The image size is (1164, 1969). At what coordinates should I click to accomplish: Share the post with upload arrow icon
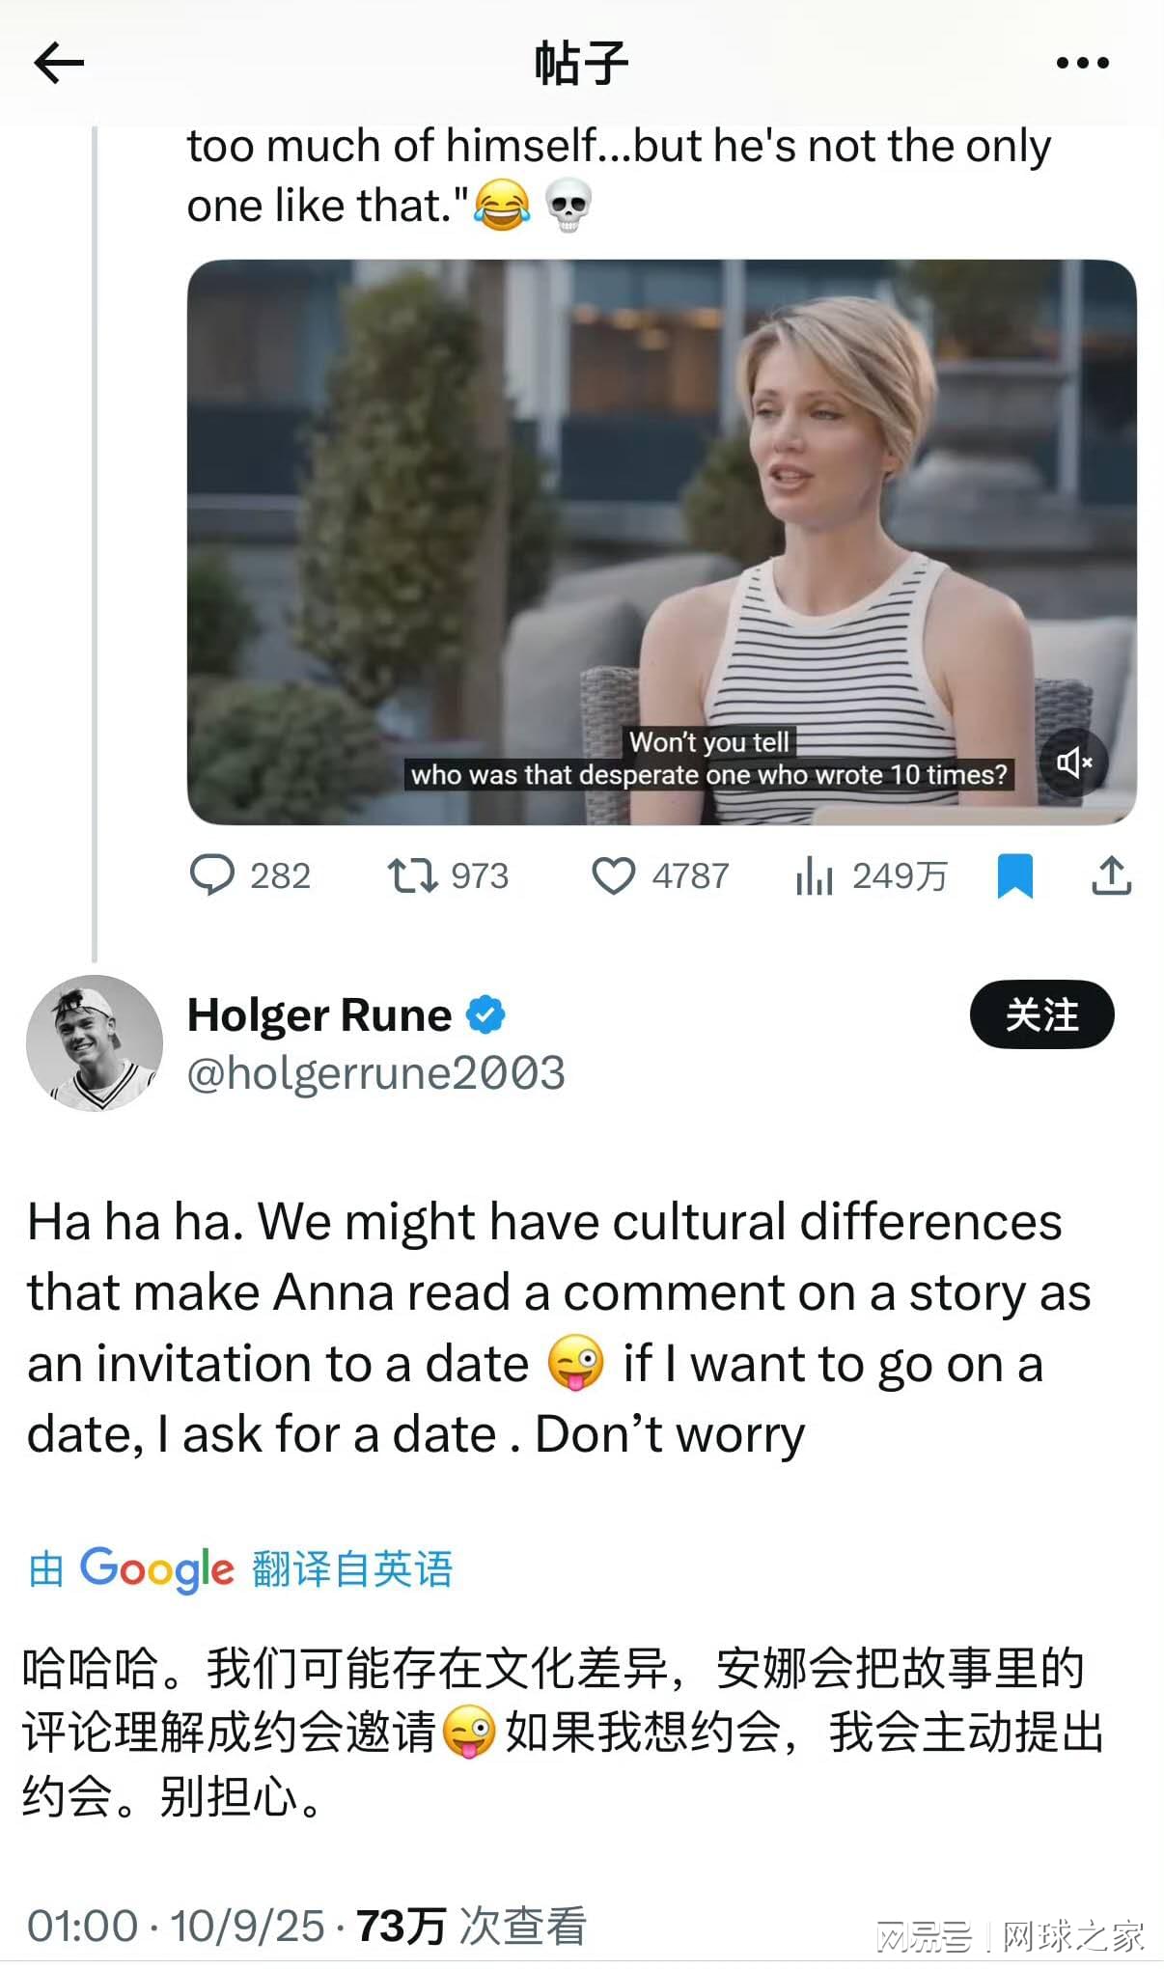pos(1111,875)
